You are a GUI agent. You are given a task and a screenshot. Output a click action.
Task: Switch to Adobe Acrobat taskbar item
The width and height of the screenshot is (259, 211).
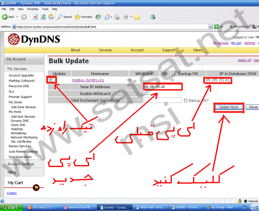(79, 207)
